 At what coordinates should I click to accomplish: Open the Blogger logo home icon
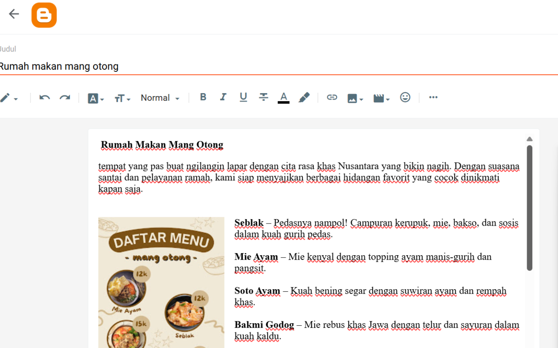[x=44, y=15]
